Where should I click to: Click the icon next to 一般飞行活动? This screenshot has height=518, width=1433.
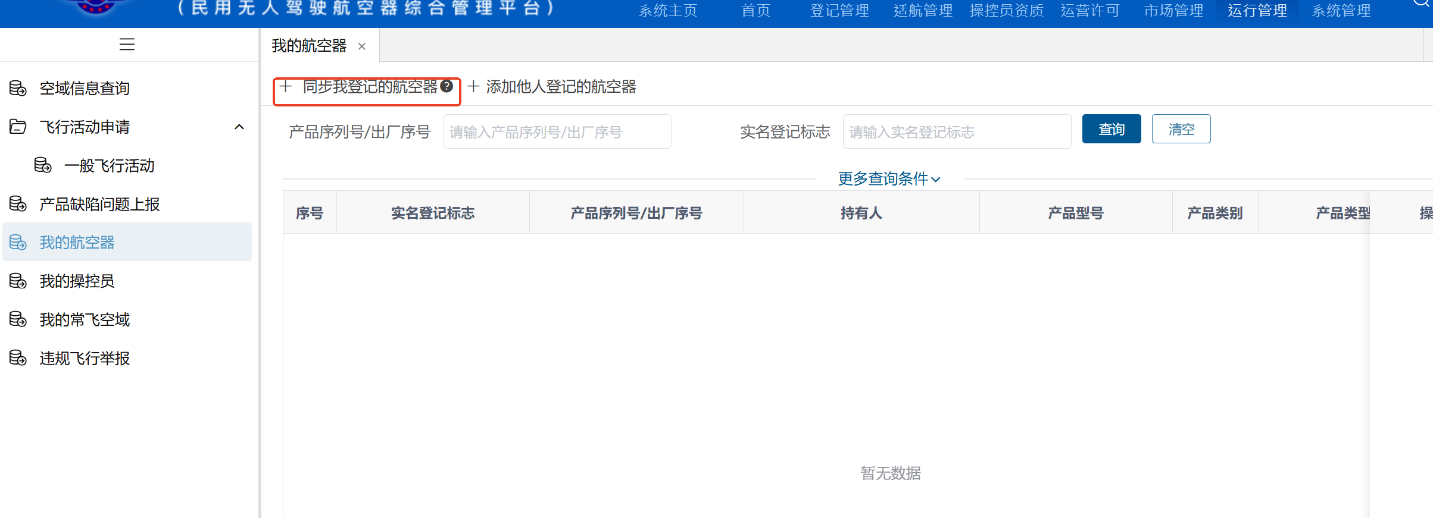tap(43, 165)
